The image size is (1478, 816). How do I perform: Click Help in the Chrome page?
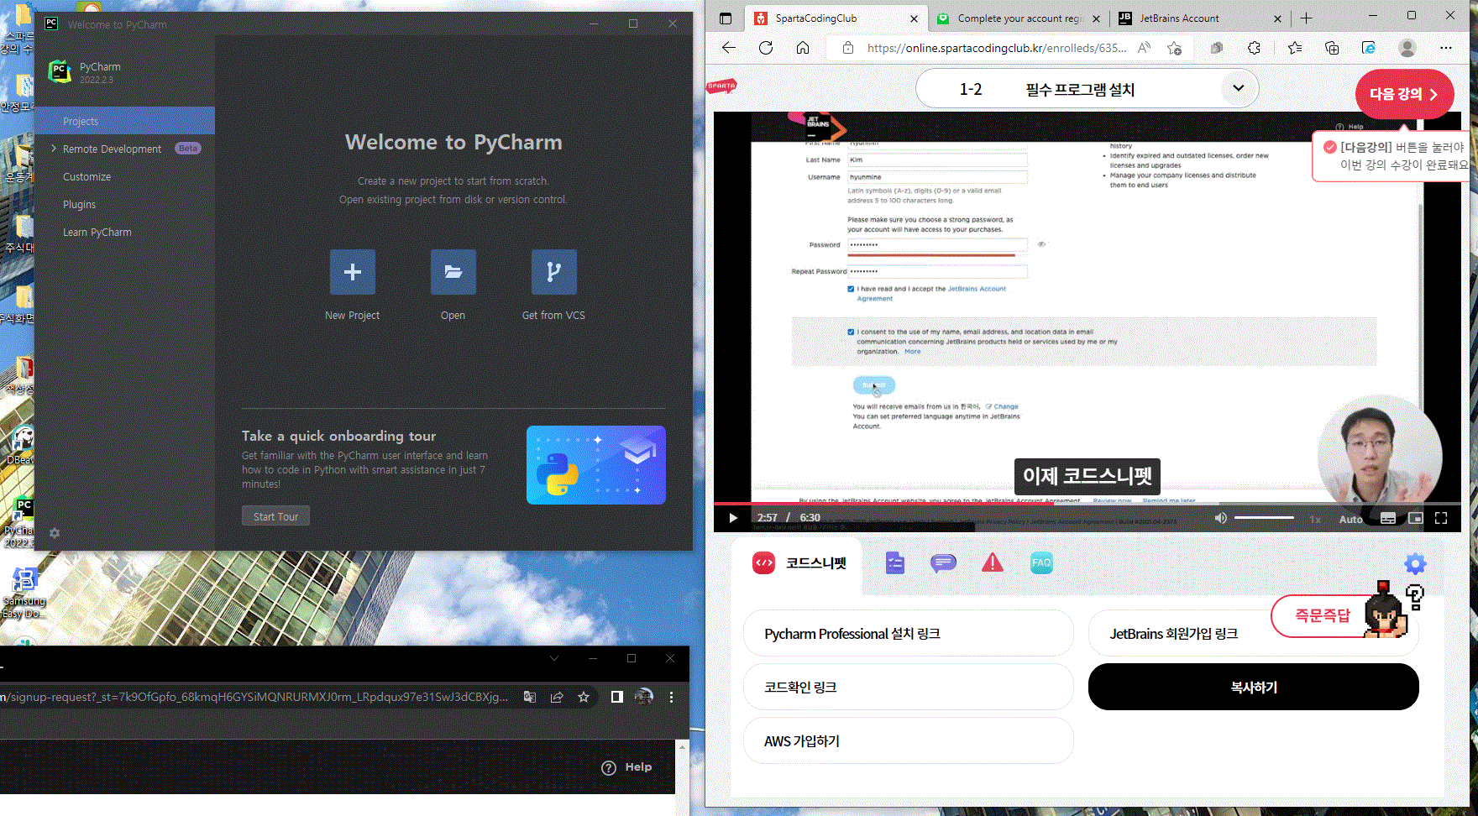point(626,767)
